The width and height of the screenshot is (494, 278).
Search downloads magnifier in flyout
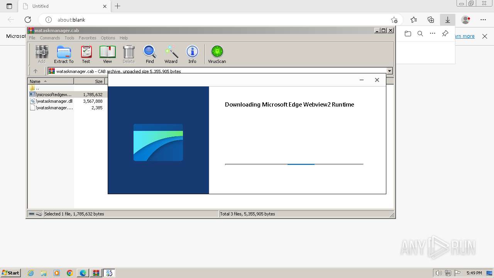click(420, 34)
